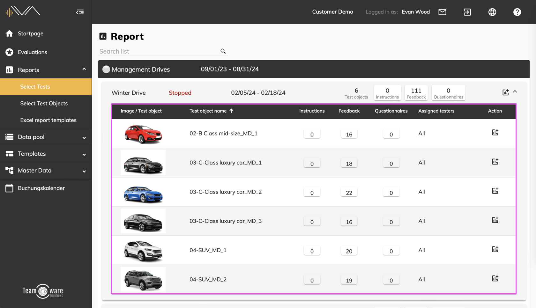The image size is (536, 308).
Task: Sort by Test object name arrow
Action: pos(231,111)
